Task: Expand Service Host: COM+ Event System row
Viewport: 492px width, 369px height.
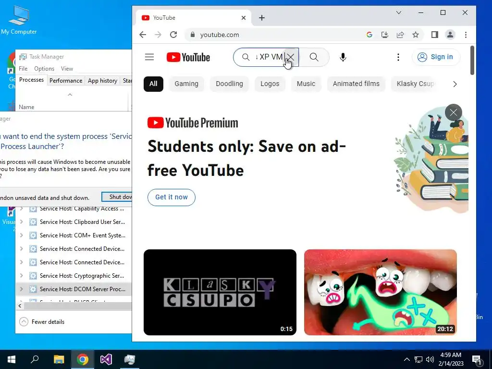Action: click(21, 235)
